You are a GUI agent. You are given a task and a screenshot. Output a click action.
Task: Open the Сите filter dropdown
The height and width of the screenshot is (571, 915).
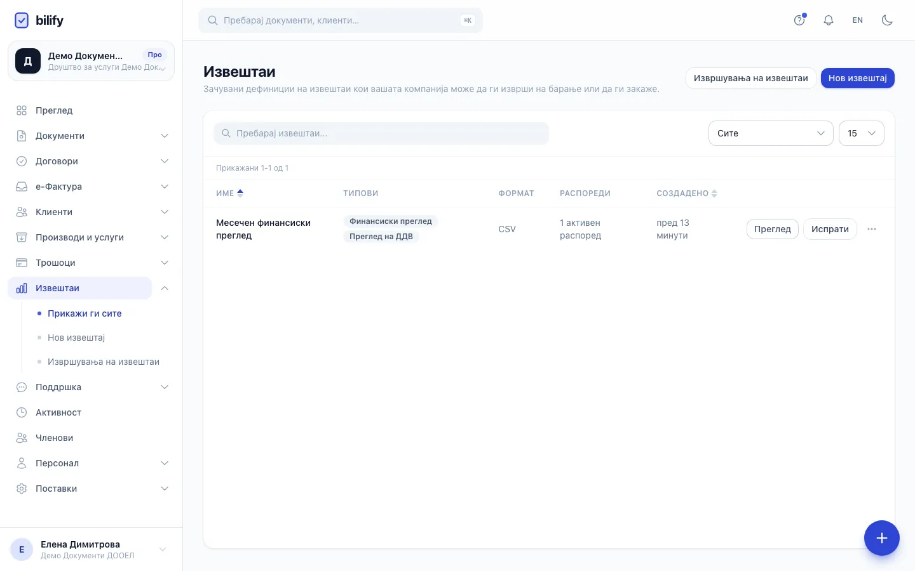(771, 133)
